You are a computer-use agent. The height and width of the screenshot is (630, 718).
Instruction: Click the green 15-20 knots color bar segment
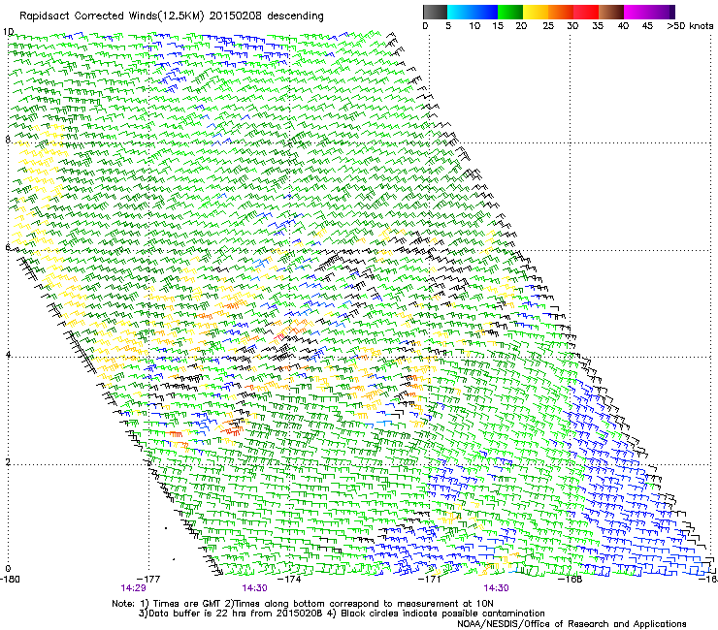pos(510,12)
